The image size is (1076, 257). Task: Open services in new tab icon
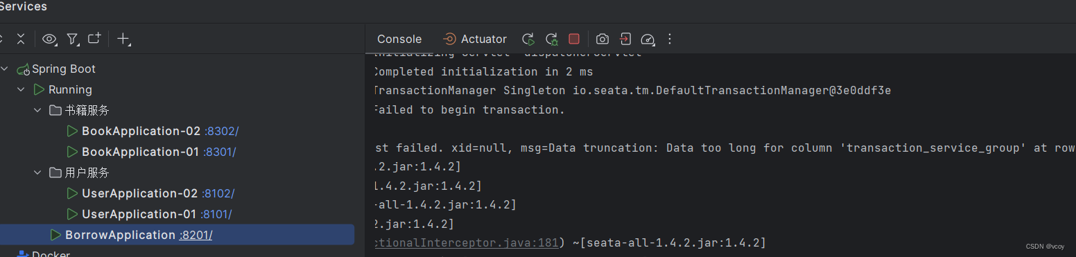[94, 39]
